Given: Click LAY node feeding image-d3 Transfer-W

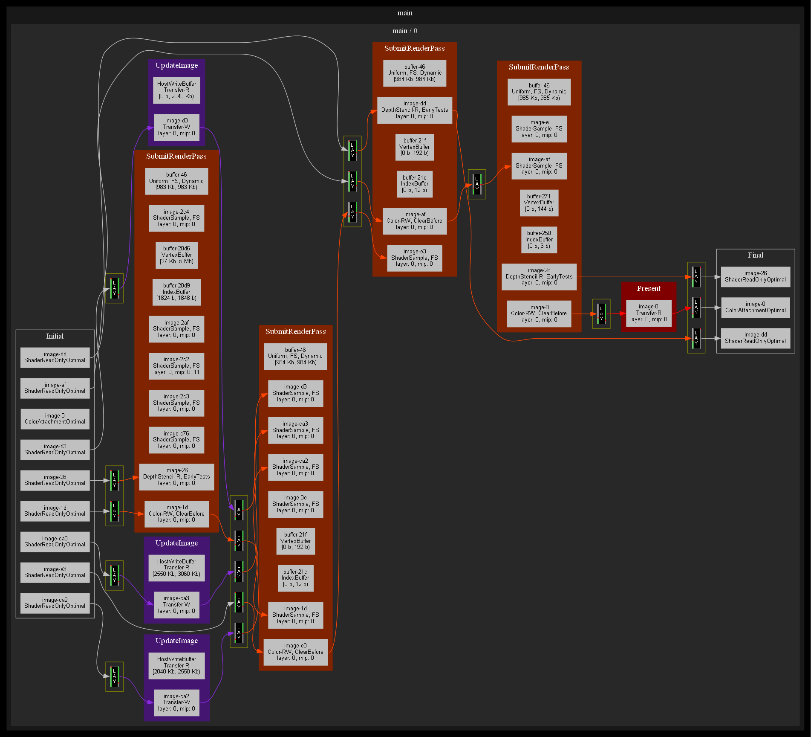Looking at the screenshot, I should click(x=114, y=288).
